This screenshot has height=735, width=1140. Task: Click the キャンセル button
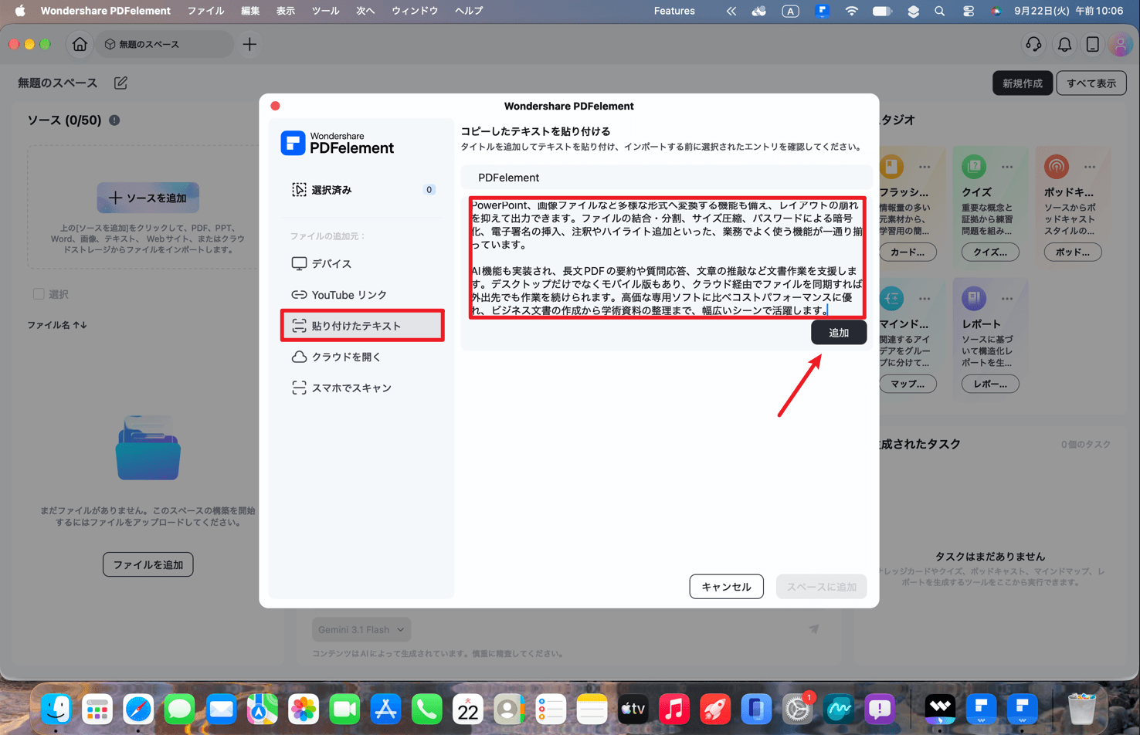tap(726, 587)
